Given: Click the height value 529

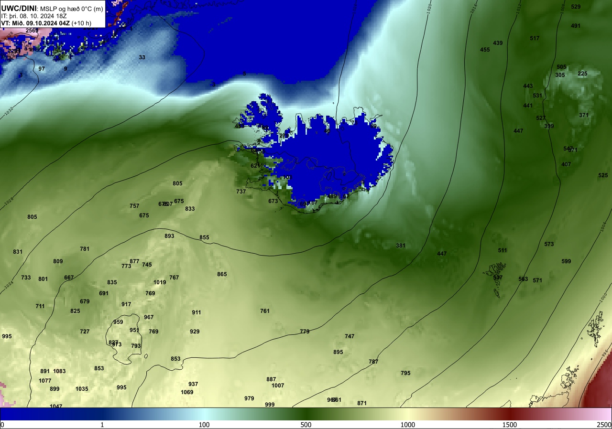Looking at the screenshot, I should point(576,7).
